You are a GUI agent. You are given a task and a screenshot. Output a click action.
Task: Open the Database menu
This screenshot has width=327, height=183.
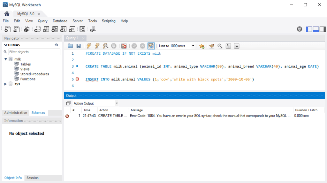pyautogui.click(x=60, y=21)
